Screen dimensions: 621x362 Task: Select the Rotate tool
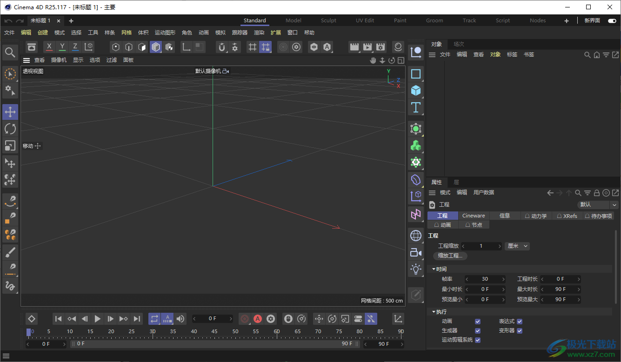coord(10,129)
